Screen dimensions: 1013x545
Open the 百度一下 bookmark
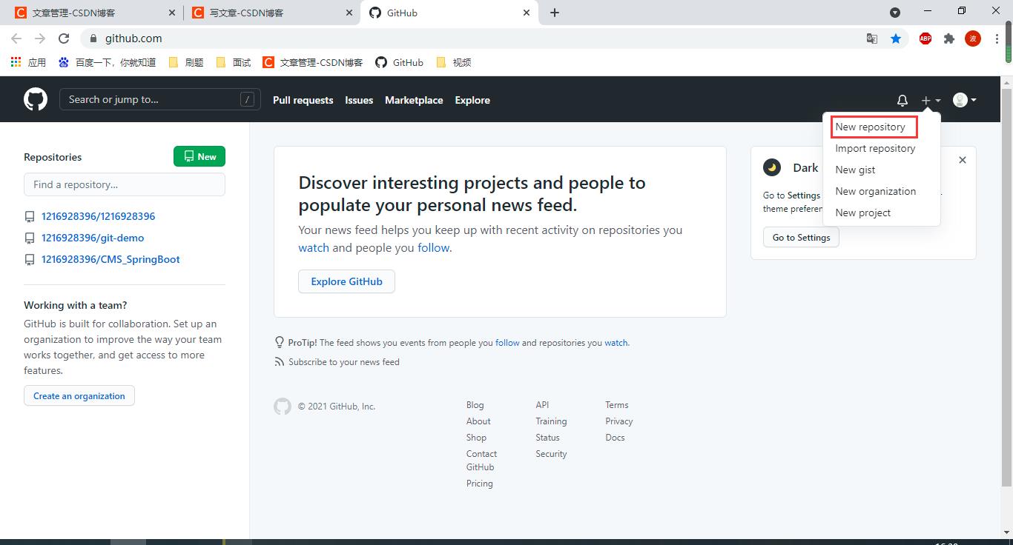click(x=108, y=62)
